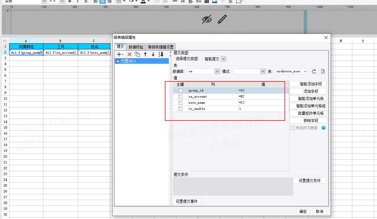Check primary key box for is_enable
The height and width of the screenshot is (219, 377).
point(180,109)
